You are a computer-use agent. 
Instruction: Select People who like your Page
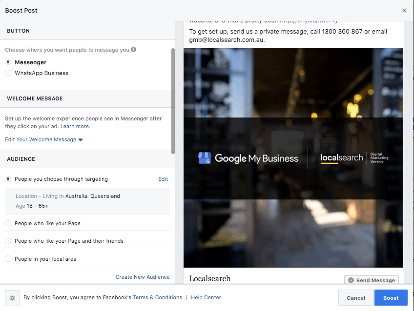tap(8, 223)
